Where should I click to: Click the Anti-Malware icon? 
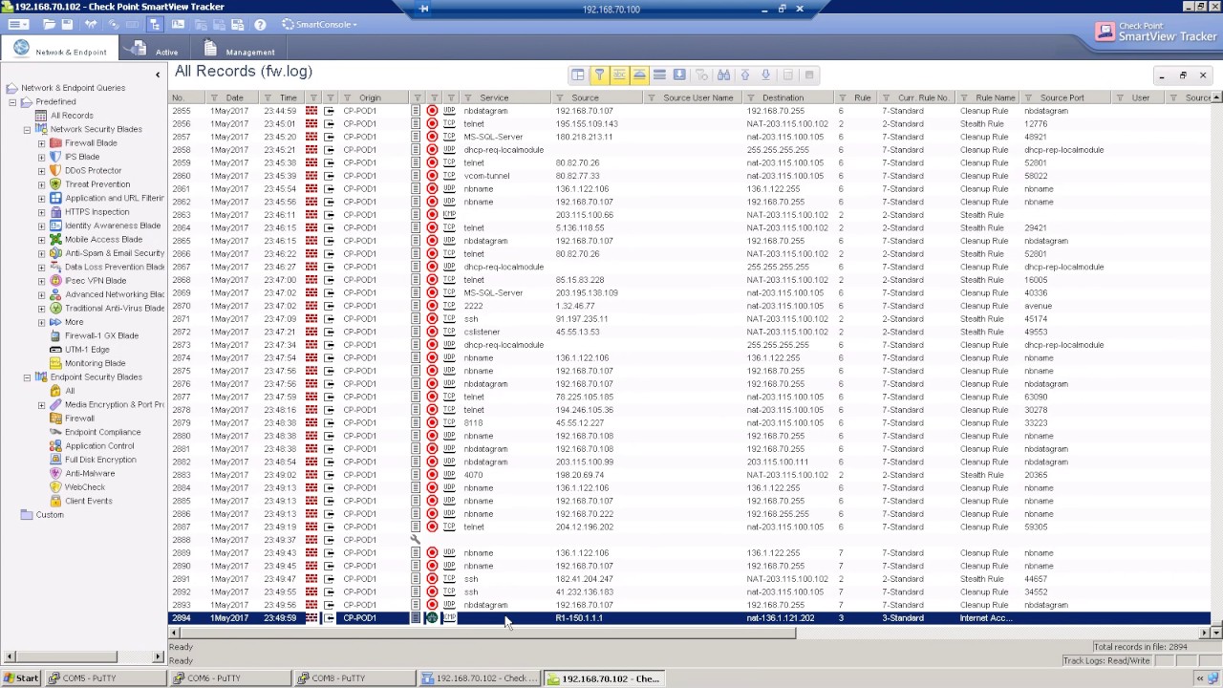[x=55, y=474]
